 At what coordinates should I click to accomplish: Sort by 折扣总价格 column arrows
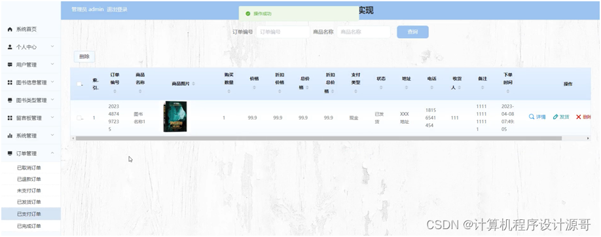pos(332,91)
